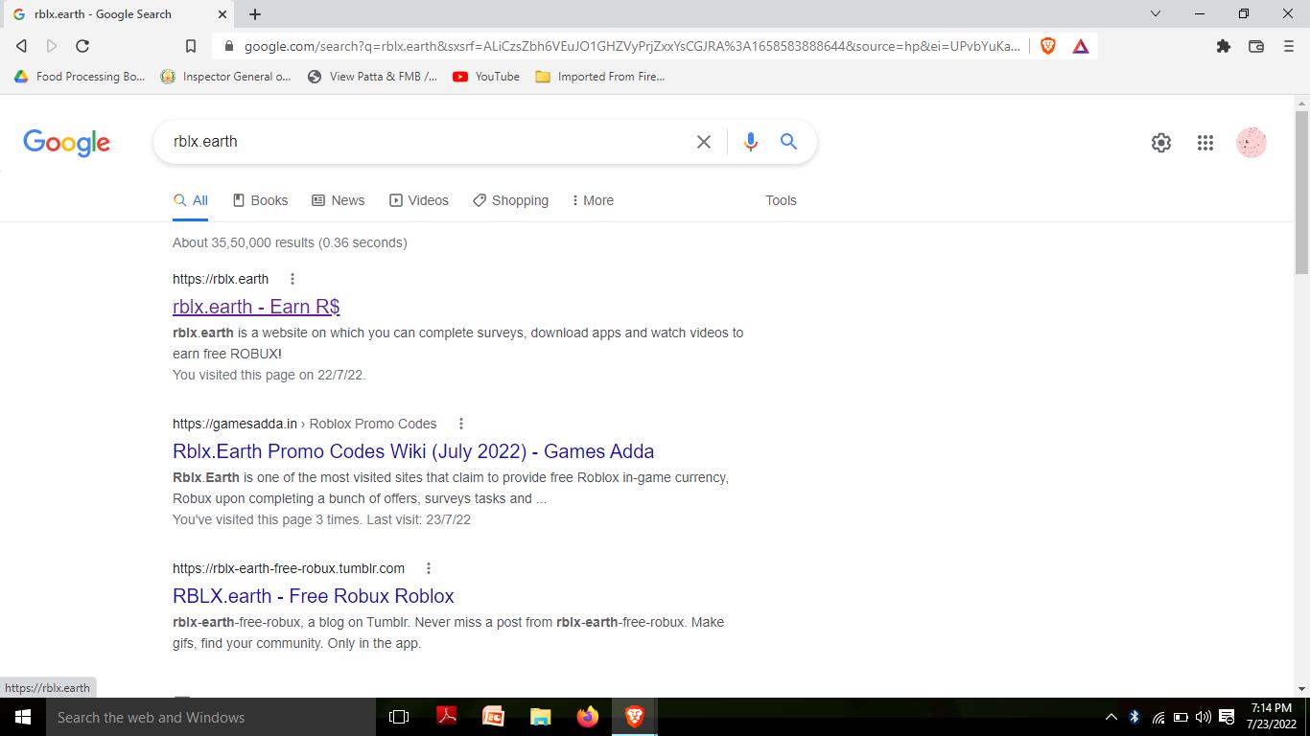Open options for tumblr.com result
Viewport: 1310px width, 736px height.
pyautogui.click(x=429, y=568)
